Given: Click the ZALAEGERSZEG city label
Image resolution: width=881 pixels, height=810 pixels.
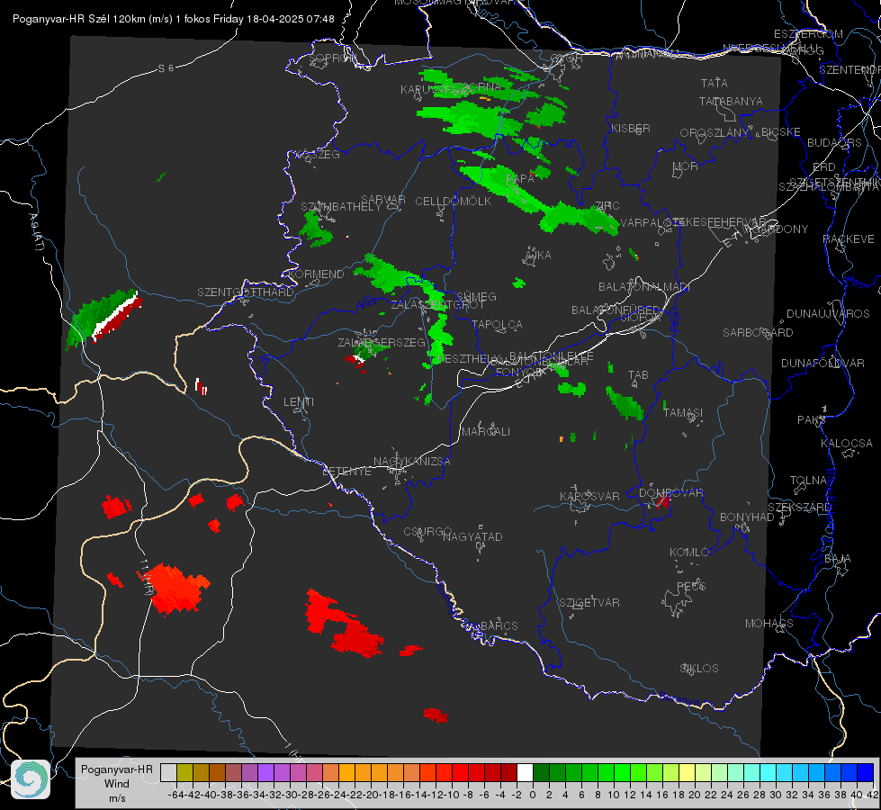Looking at the screenshot, I should tap(382, 342).
